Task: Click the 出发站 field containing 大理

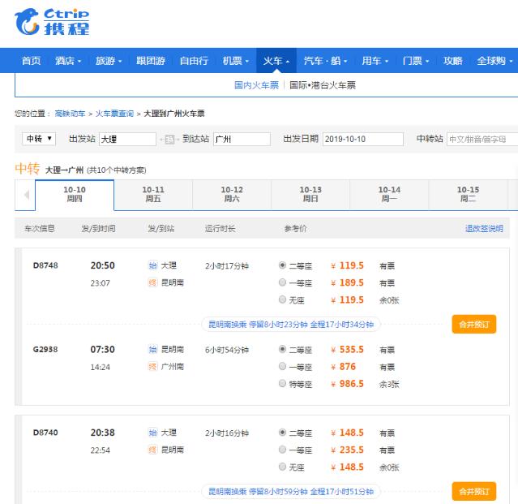Action: [127, 140]
